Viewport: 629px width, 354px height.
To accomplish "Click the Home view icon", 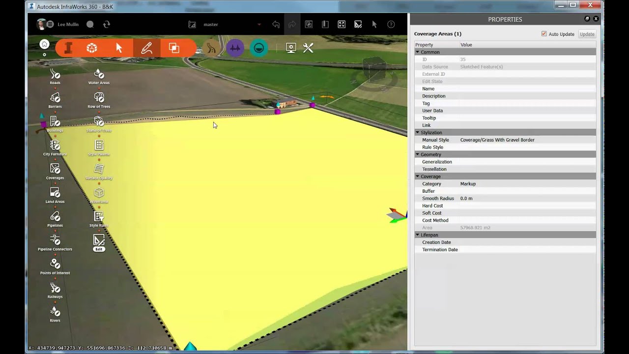I will tap(44, 44).
